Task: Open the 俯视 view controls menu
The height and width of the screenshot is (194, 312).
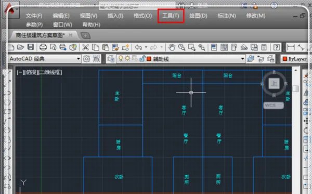Action: [32, 72]
